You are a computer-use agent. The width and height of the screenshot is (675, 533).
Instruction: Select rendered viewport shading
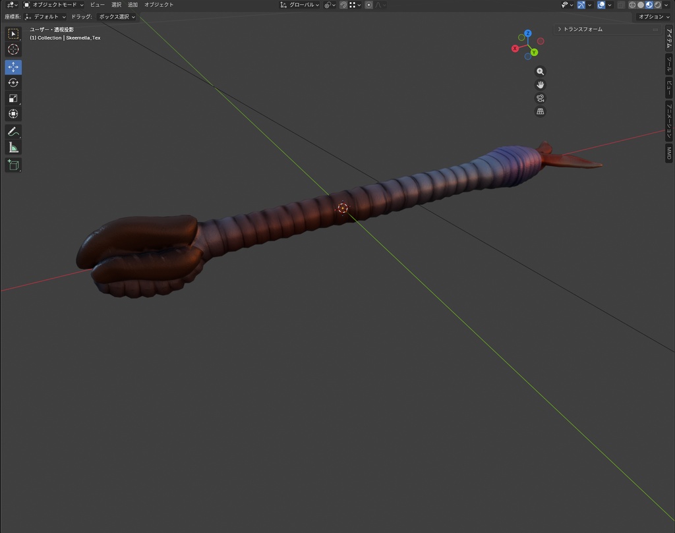658,5
